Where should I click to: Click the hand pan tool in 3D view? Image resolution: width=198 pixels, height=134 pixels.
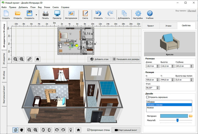pos(22,130)
